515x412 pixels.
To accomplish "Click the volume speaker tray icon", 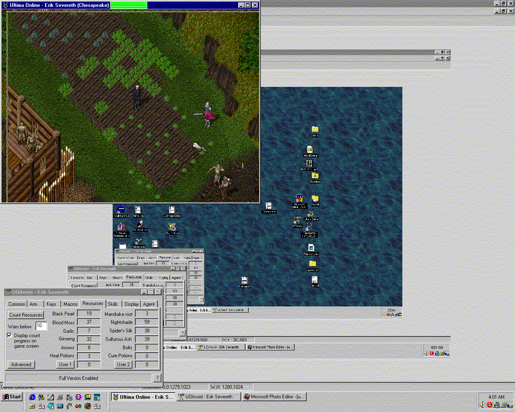I will click(x=482, y=405).
